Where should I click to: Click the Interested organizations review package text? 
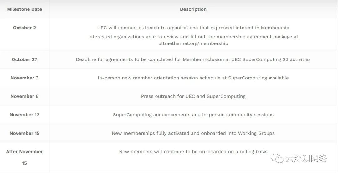[x=193, y=40]
